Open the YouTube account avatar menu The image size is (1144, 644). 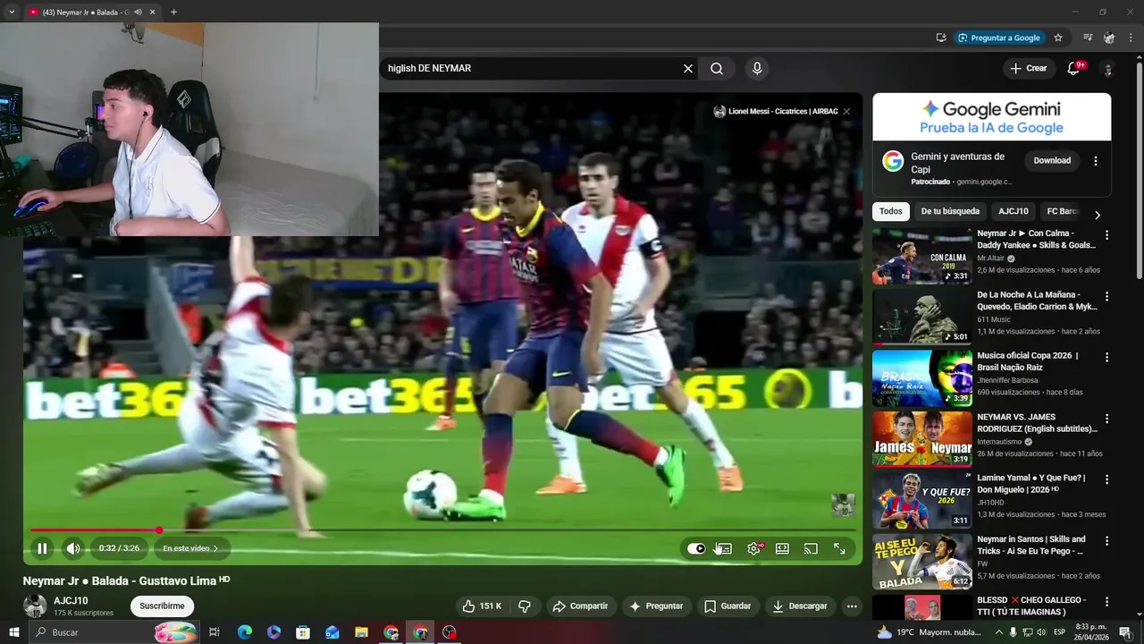(1107, 69)
